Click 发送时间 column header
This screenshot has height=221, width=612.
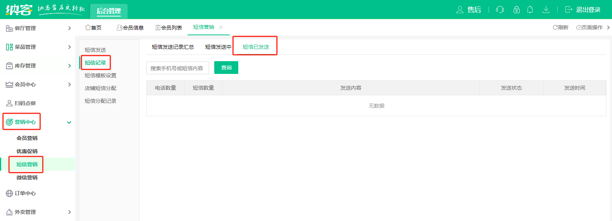coord(574,88)
